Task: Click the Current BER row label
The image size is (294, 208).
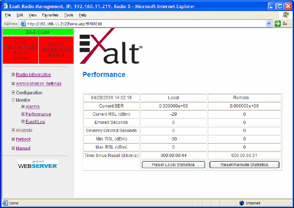Action: point(111,106)
